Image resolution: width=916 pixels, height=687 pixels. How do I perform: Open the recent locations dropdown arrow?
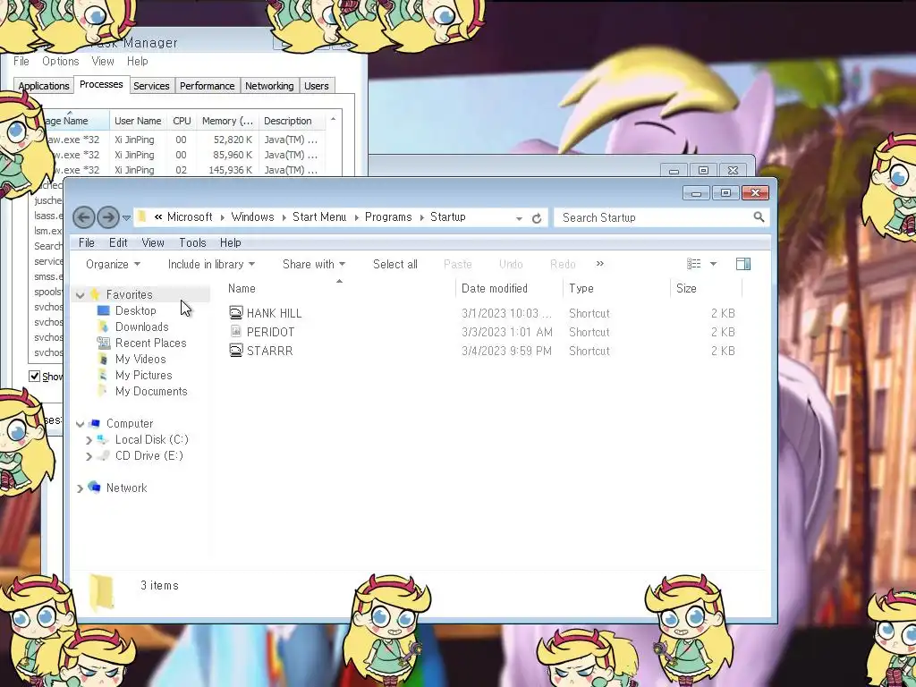tap(126, 218)
